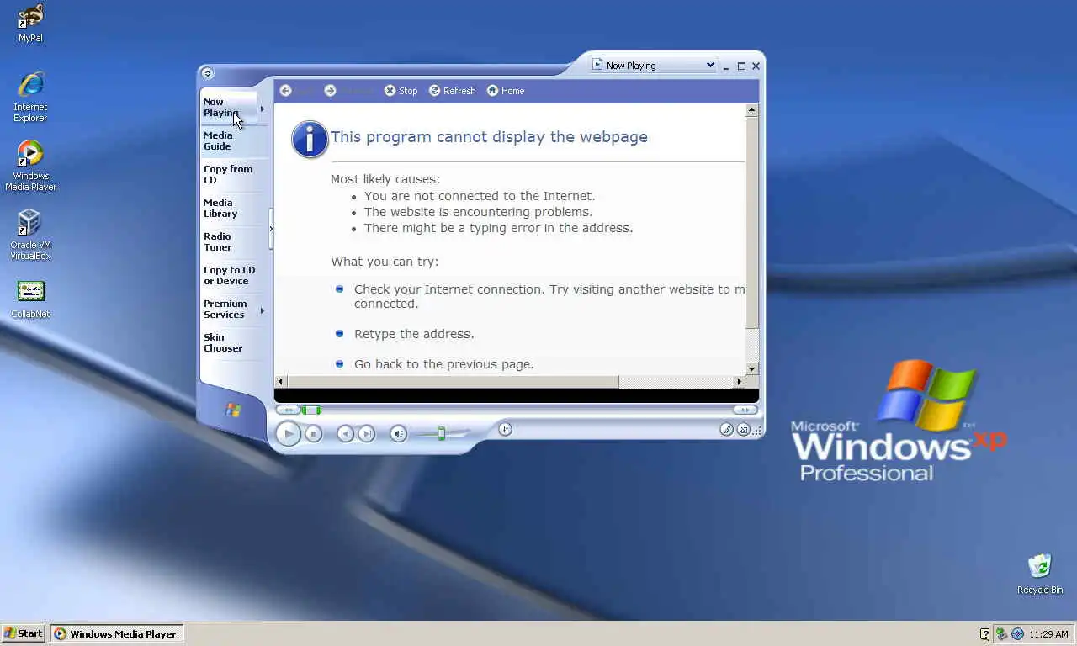1077x646 pixels.
Task: Click the greyed Forward arrow icon
Action: (330, 91)
